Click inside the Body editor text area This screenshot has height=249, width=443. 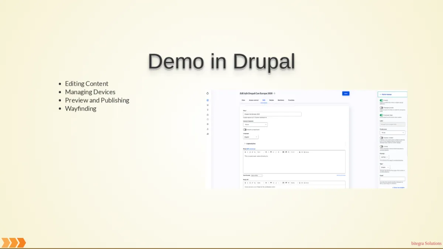point(294,164)
